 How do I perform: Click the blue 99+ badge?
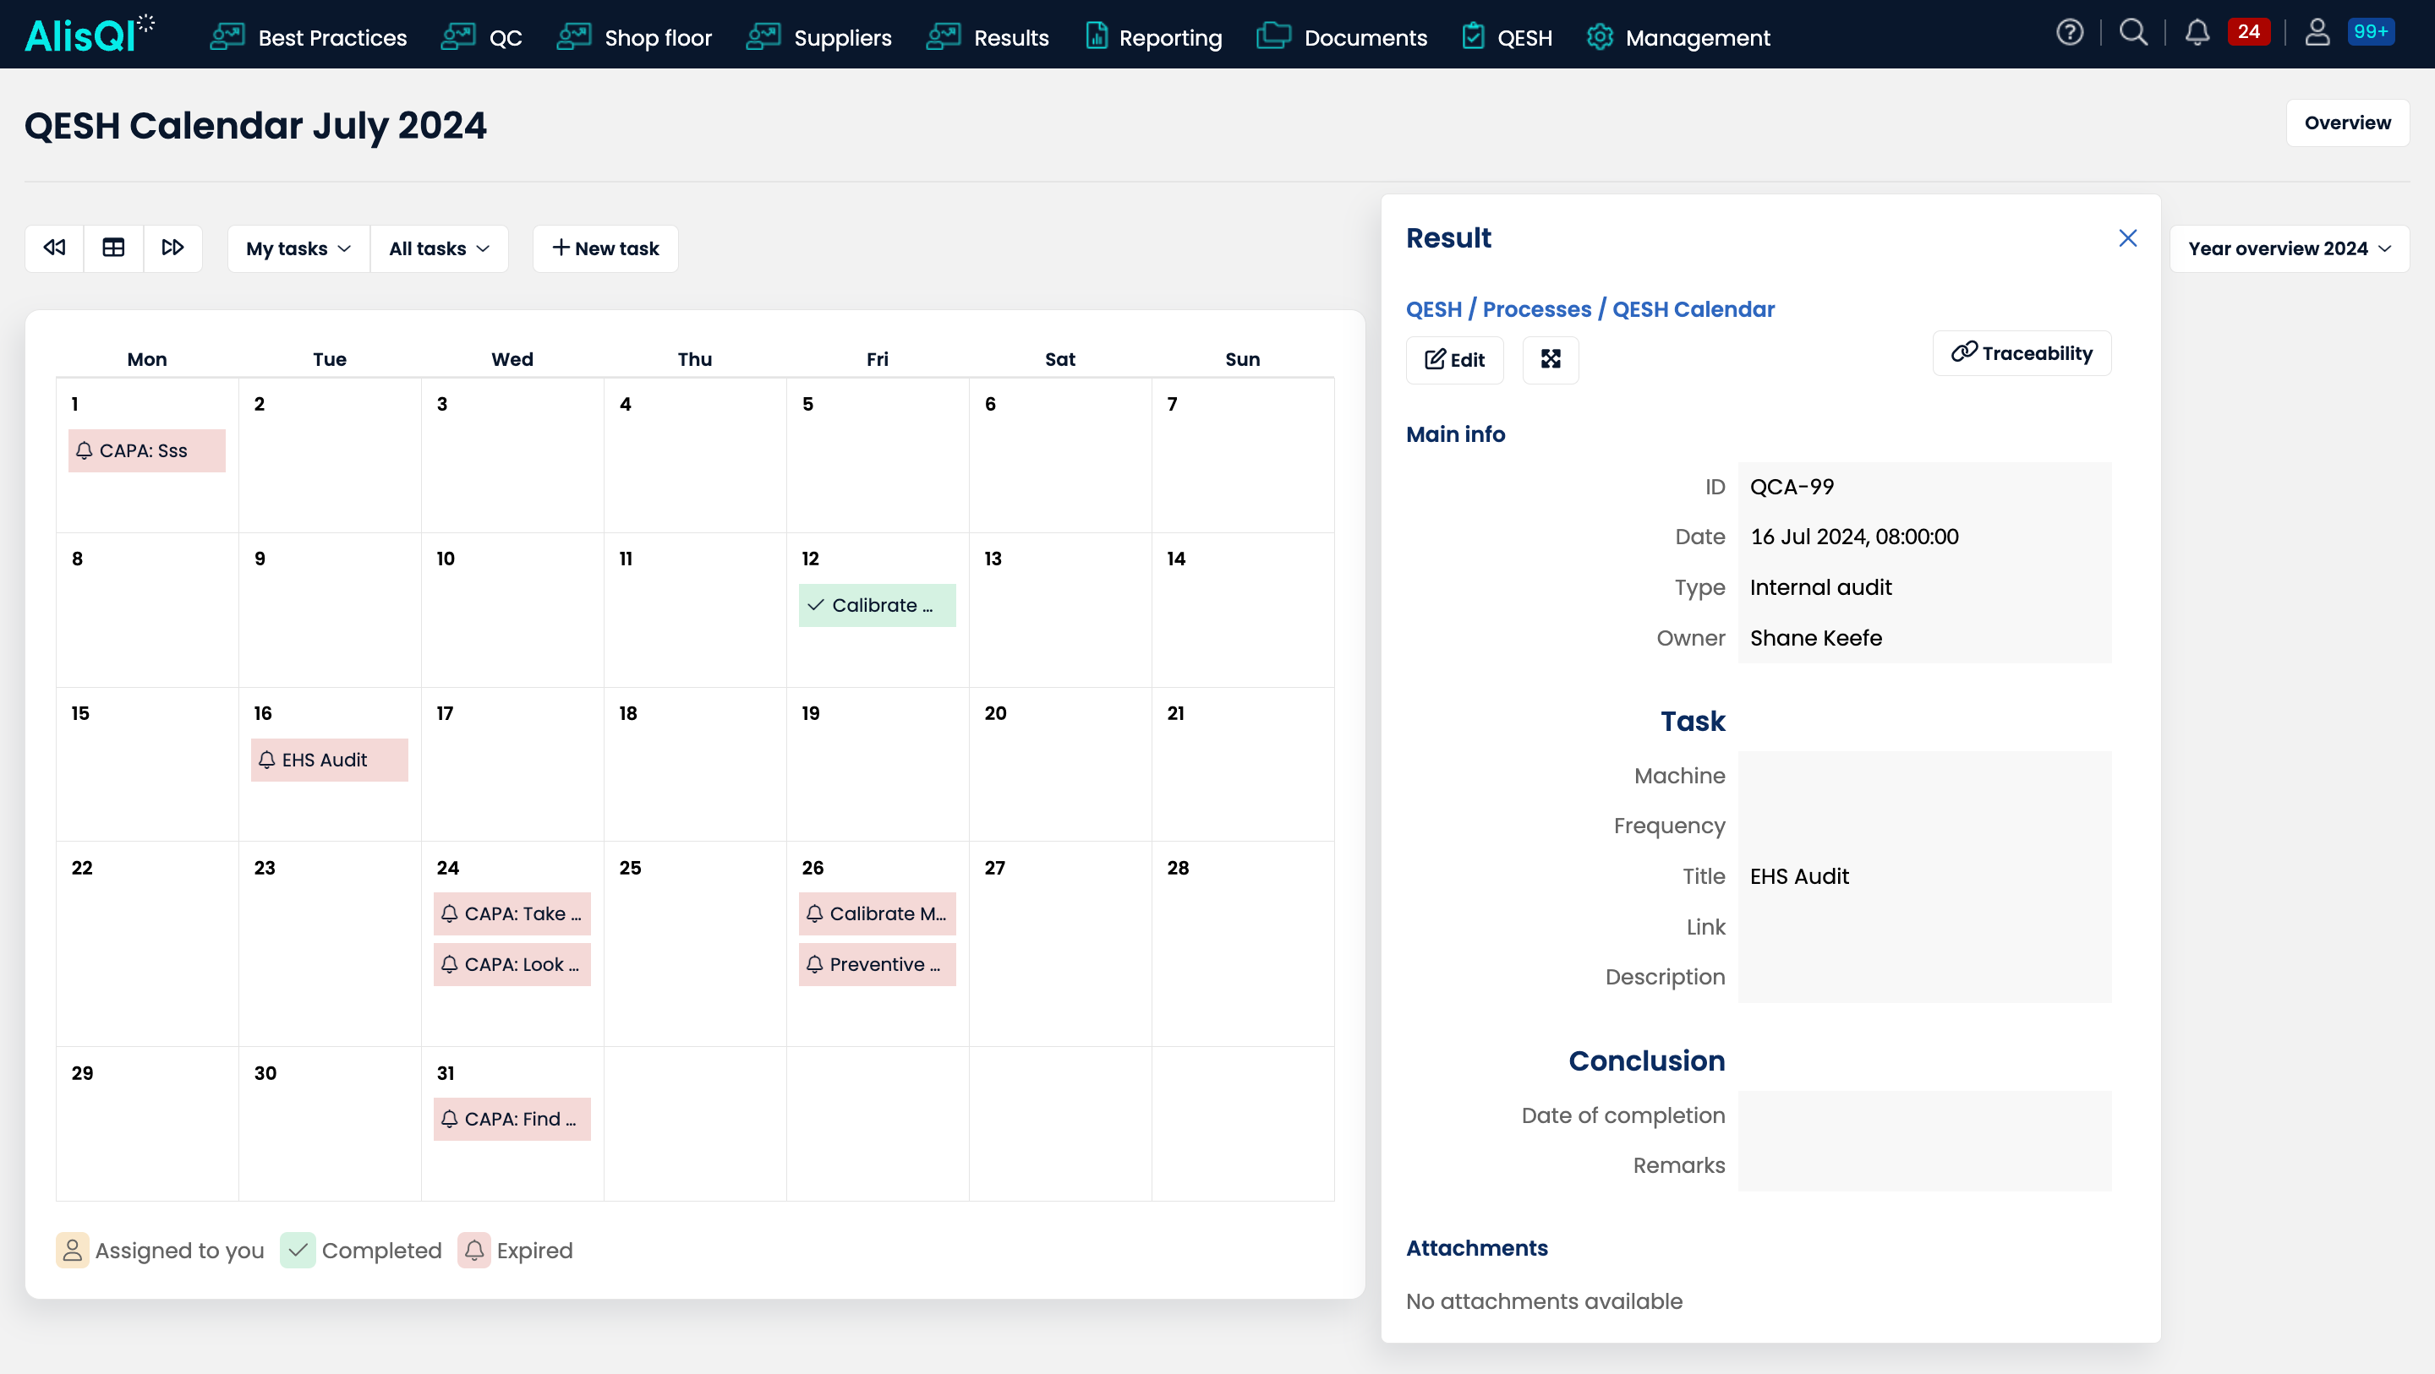pos(2370,31)
